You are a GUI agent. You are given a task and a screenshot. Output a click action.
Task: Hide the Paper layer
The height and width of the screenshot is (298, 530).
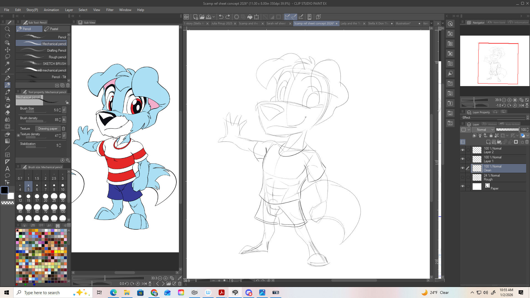tap(463, 186)
